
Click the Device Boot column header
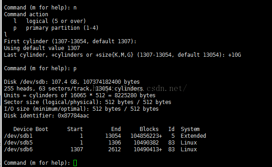[x=31, y=129]
